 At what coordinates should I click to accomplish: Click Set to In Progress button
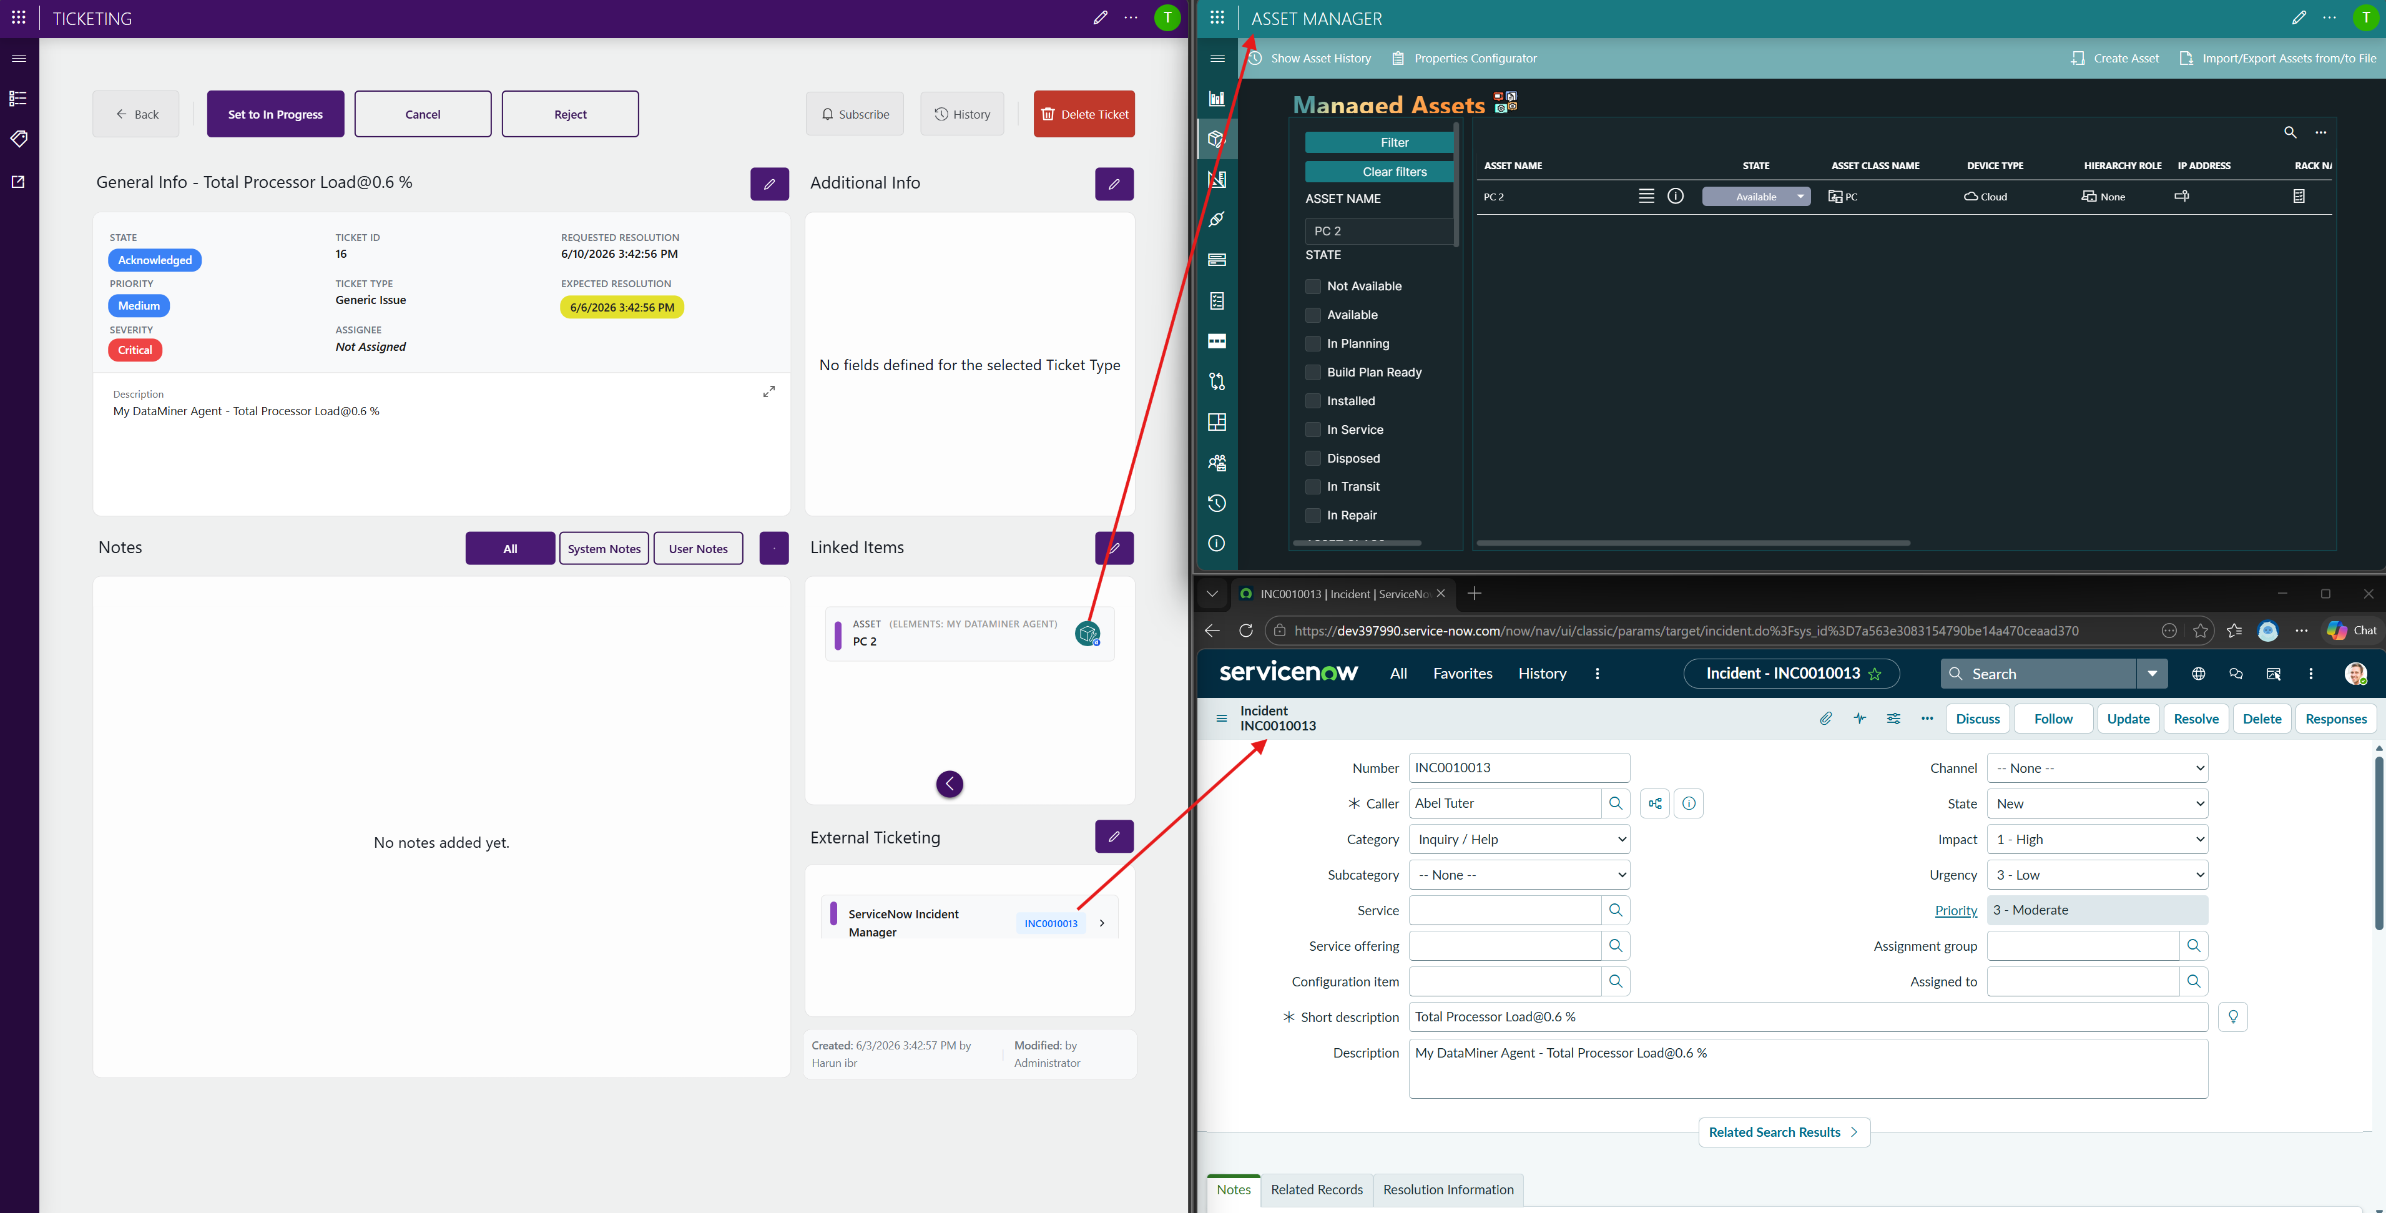point(275,114)
